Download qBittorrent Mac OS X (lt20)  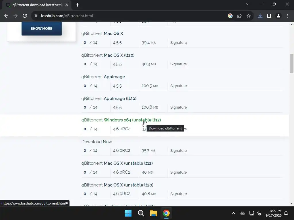pyautogui.click(x=108, y=55)
